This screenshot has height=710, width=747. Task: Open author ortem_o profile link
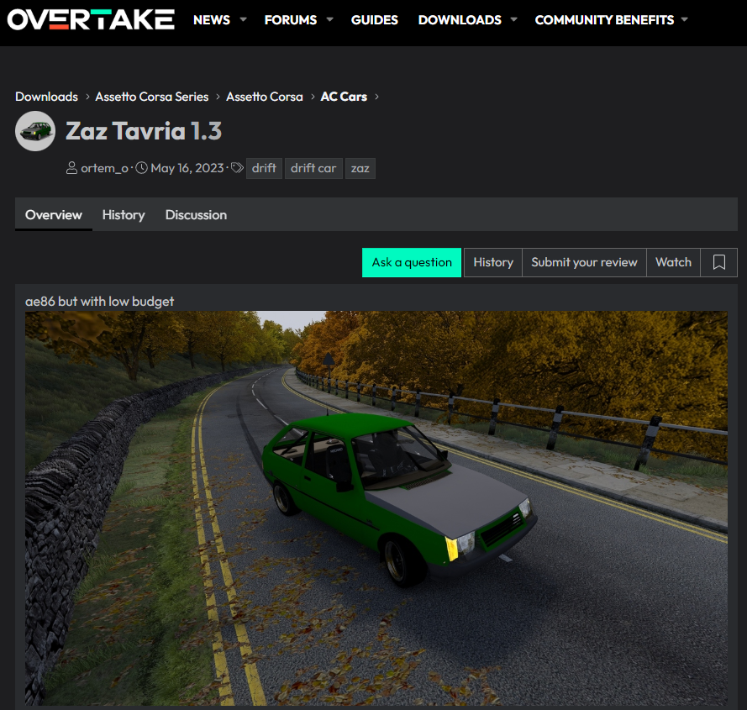[x=104, y=168]
